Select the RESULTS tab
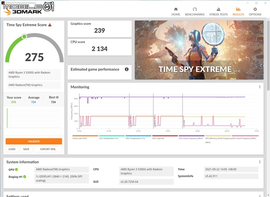 click(238, 12)
